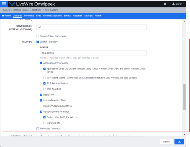Screen dimensions: 190x147
Task: Open the Forensics tab
Action: pos(29,16)
